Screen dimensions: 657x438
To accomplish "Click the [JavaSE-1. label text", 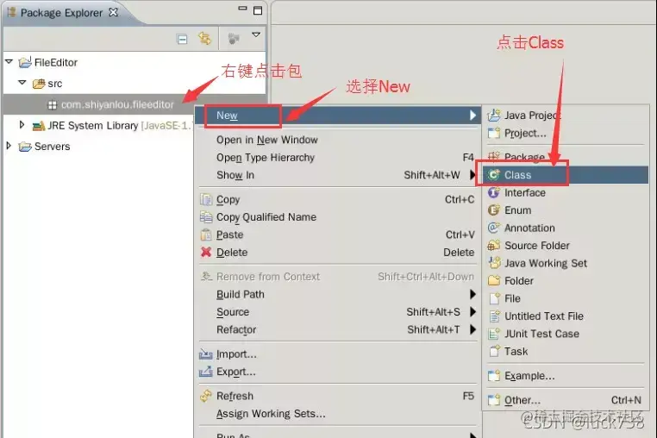I will click(166, 126).
